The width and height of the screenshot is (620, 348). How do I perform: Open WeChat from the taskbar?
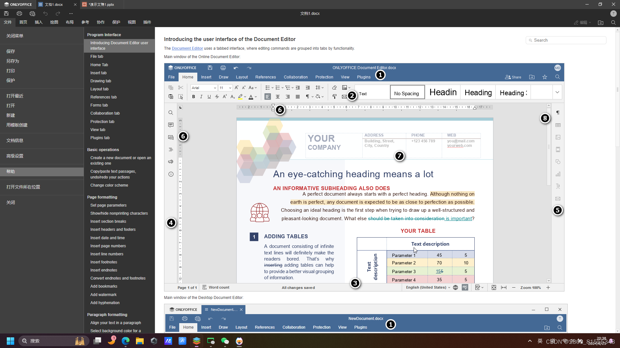225,341
